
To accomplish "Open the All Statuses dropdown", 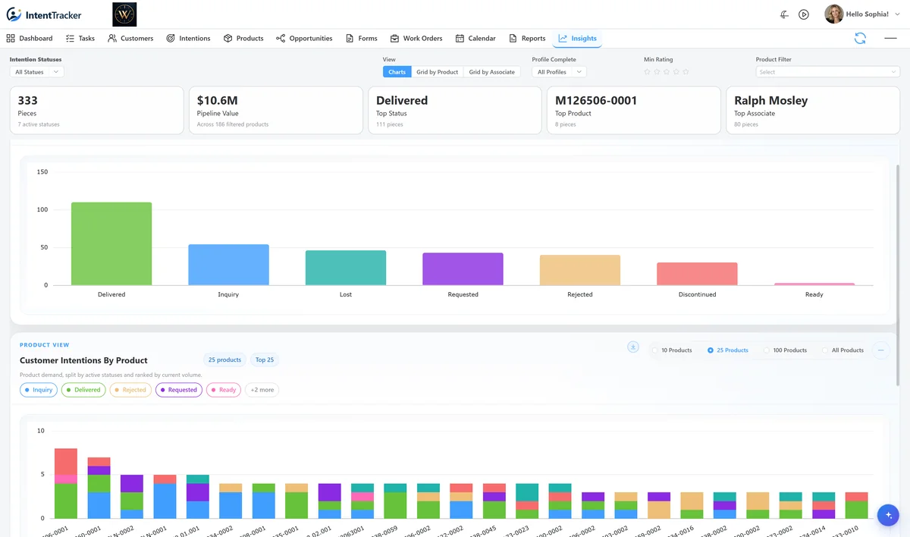I will 37,72.
